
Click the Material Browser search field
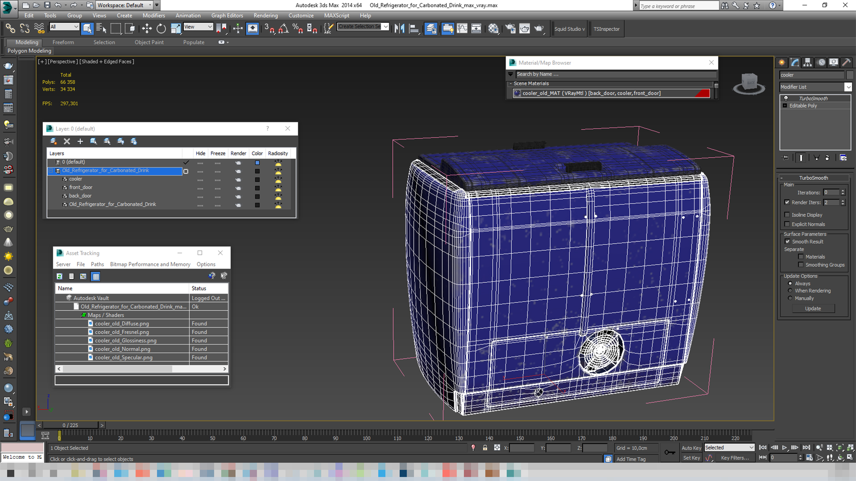tap(615, 74)
